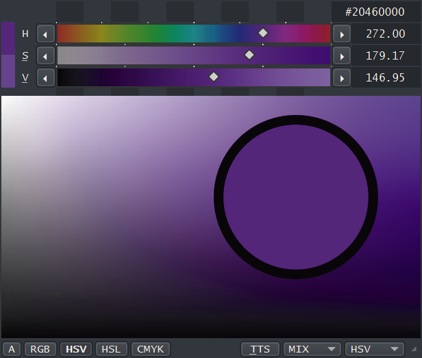Decrease value with the V left arrow
422x358 pixels.
pyautogui.click(x=46, y=78)
